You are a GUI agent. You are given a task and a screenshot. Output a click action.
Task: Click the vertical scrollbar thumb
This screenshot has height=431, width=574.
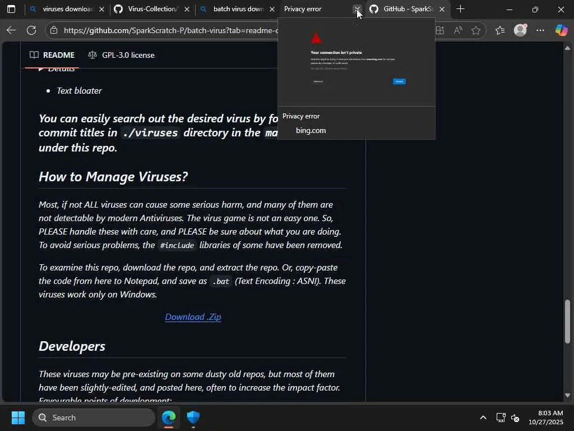(x=567, y=322)
